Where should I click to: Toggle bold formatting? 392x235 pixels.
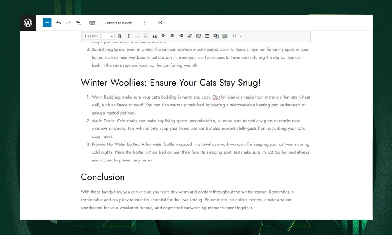click(x=120, y=36)
